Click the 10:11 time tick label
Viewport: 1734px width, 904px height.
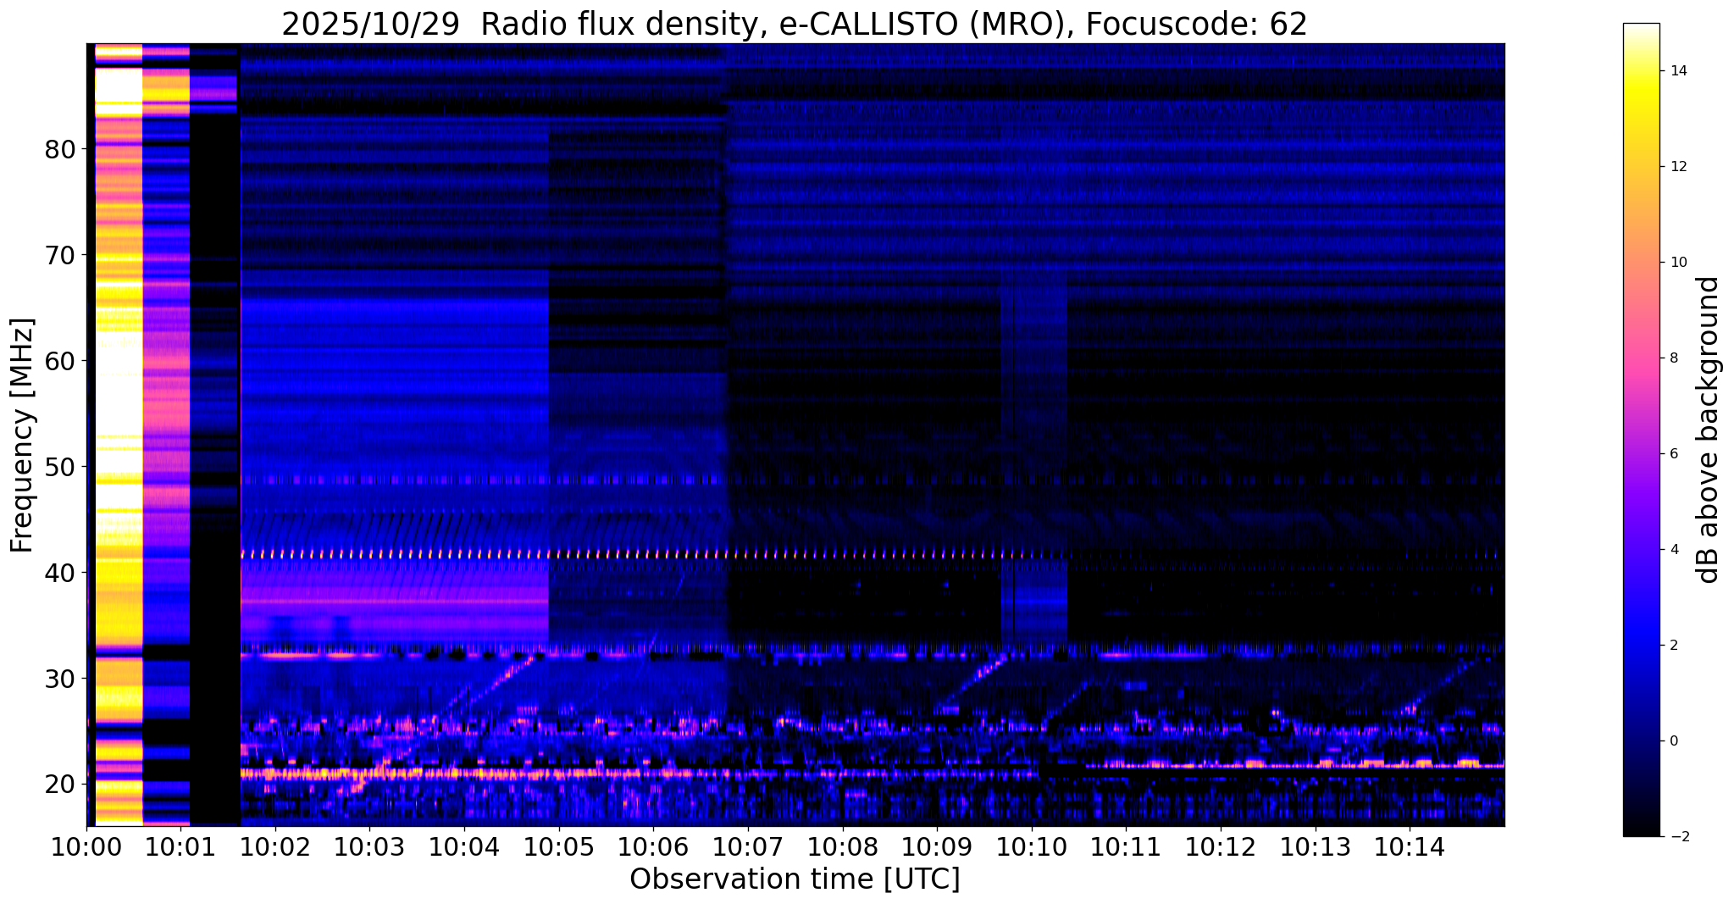click(x=1126, y=847)
